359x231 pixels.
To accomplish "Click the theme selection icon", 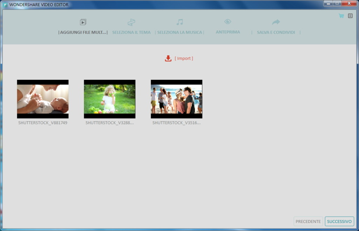I will (x=131, y=22).
